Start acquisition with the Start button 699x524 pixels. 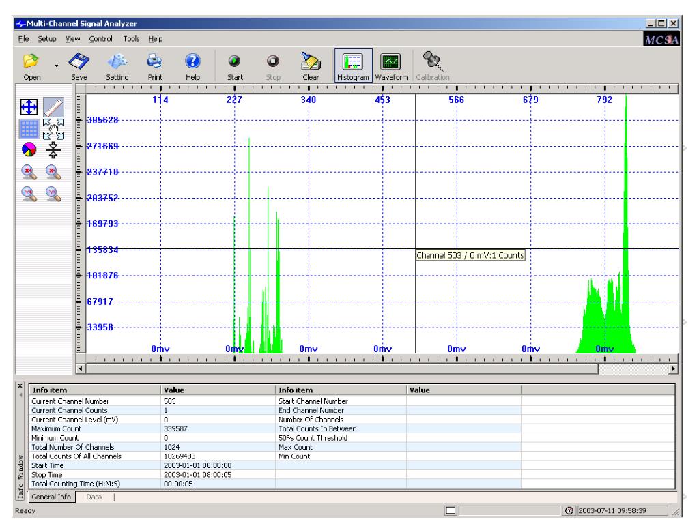pyautogui.click(x=235, y=66)
